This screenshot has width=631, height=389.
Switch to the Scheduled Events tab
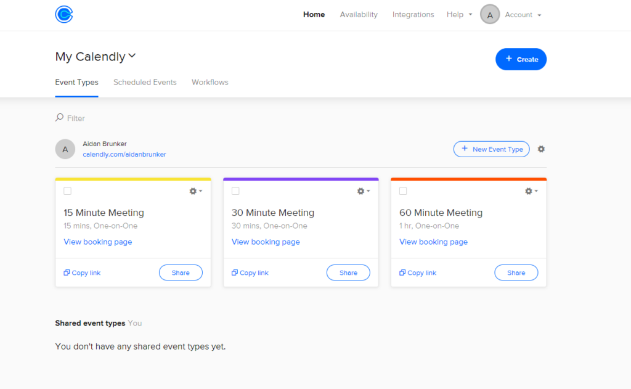pyautogui.click(x=145, y=82)
